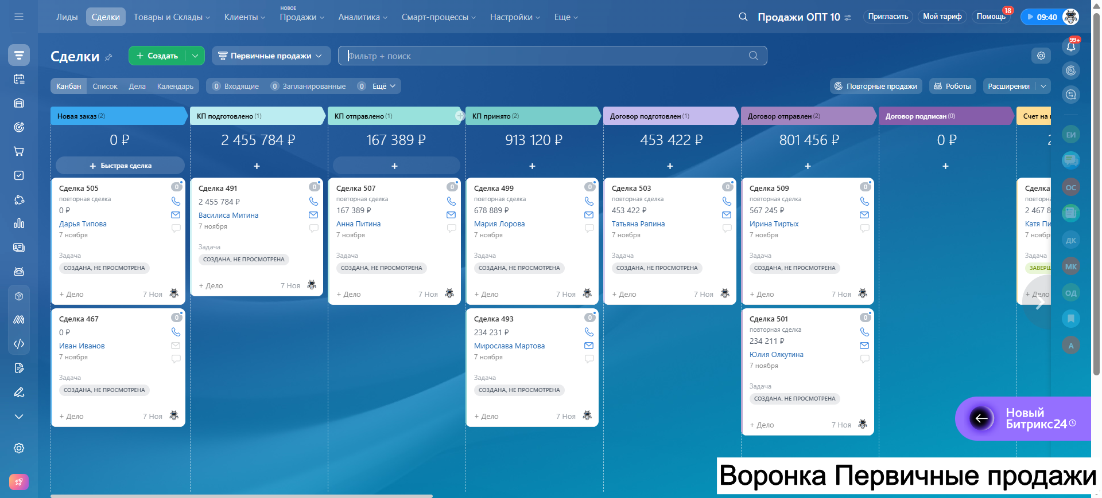This screenshot has height=498, width=1102.
Task: Open the shopping cart icon in left sidebar
Action: click(x=19, y=151)
